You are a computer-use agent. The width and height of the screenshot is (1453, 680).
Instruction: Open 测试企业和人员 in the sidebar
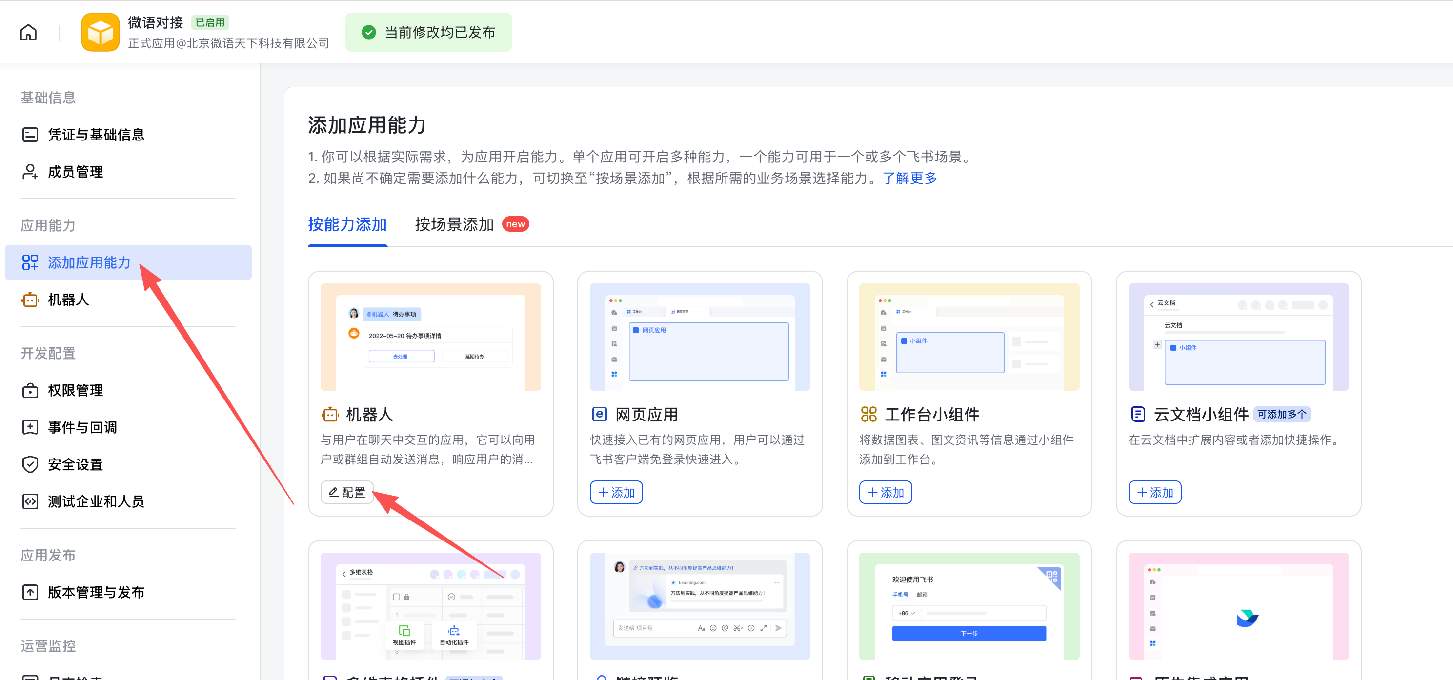click(96, 501)
